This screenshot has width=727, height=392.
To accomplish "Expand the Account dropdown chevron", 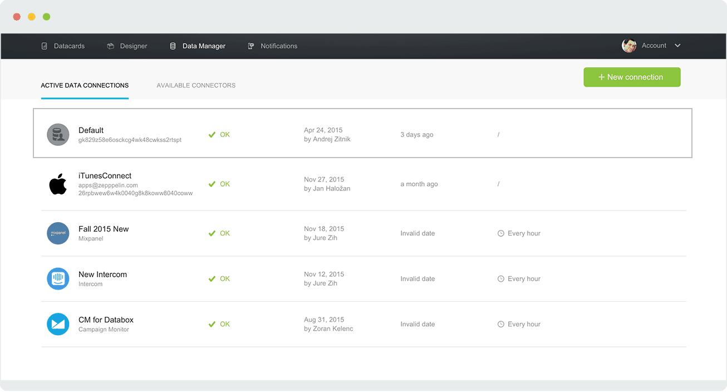I will point(677,46).
